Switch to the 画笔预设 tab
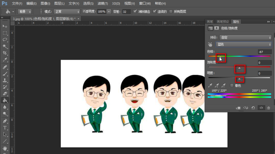 [x=223, y=22]
